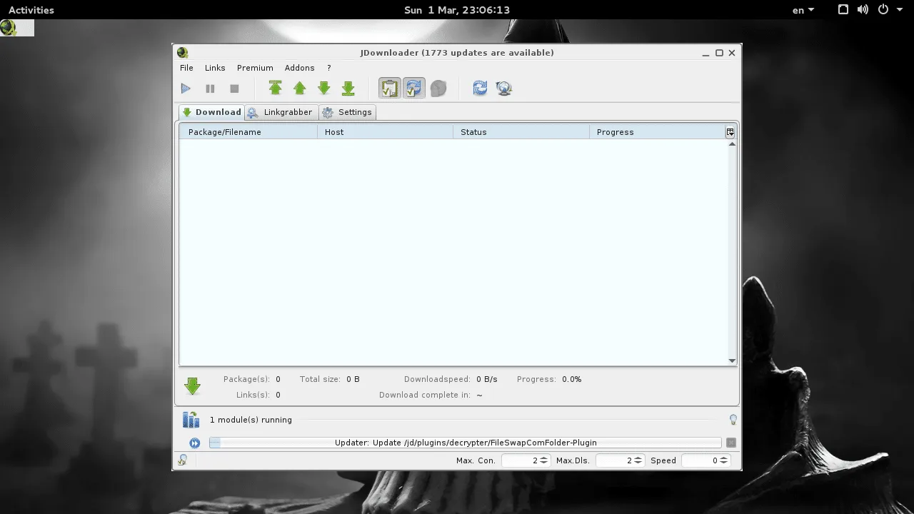
Task: Click the Max. Con. value field
Action: (x=520, y=460)
